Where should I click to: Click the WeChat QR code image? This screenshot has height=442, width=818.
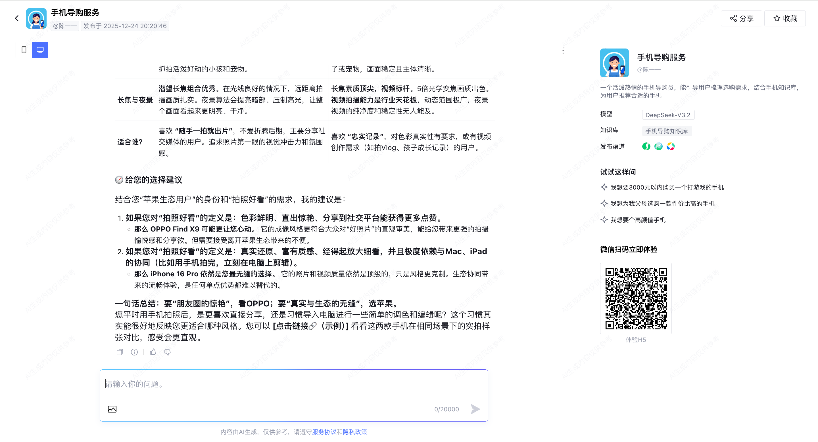[636, 298]
